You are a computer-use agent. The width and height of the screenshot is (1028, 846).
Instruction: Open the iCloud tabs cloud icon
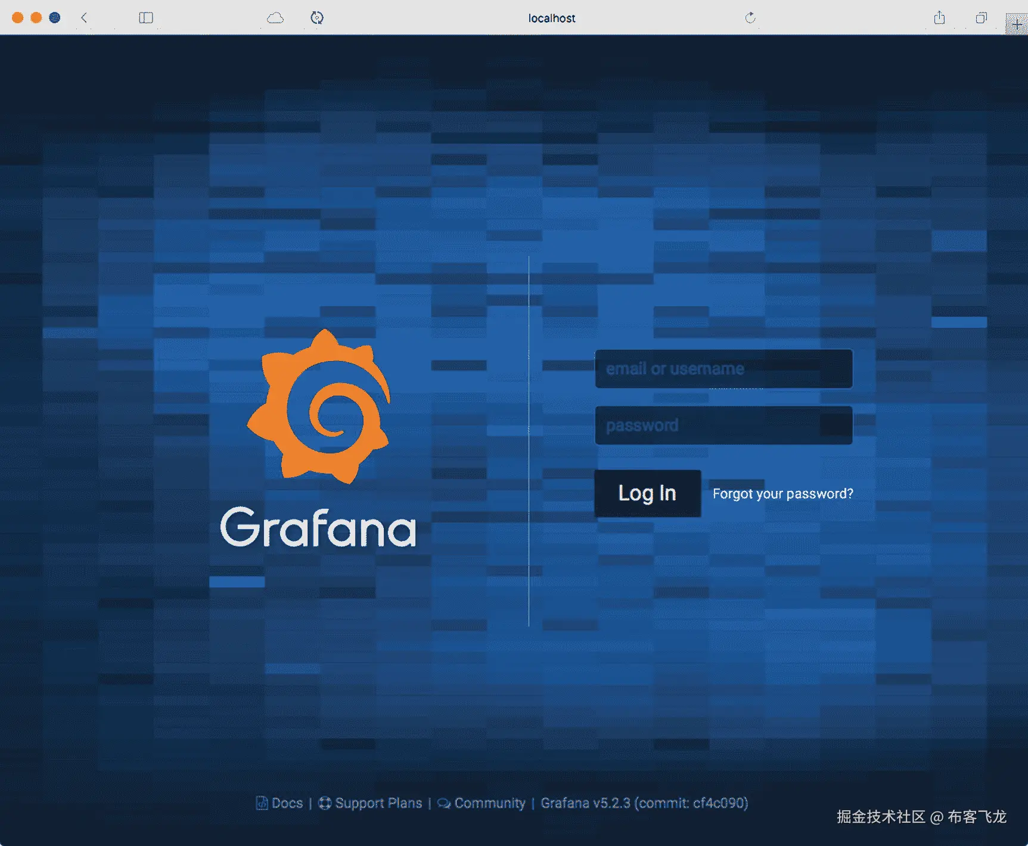[275, 18]
